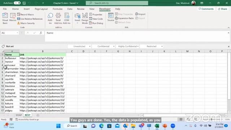This screenshot has height=130, width=231.
Task: Select the whole sheet with corner button
Action: 3,51
